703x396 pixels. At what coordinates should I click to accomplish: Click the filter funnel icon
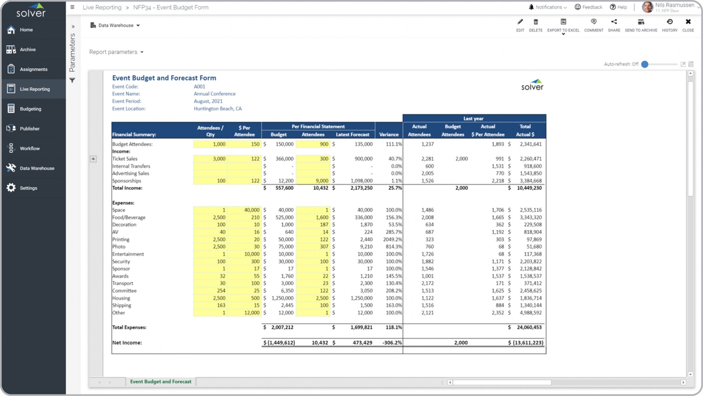[72, 80]
